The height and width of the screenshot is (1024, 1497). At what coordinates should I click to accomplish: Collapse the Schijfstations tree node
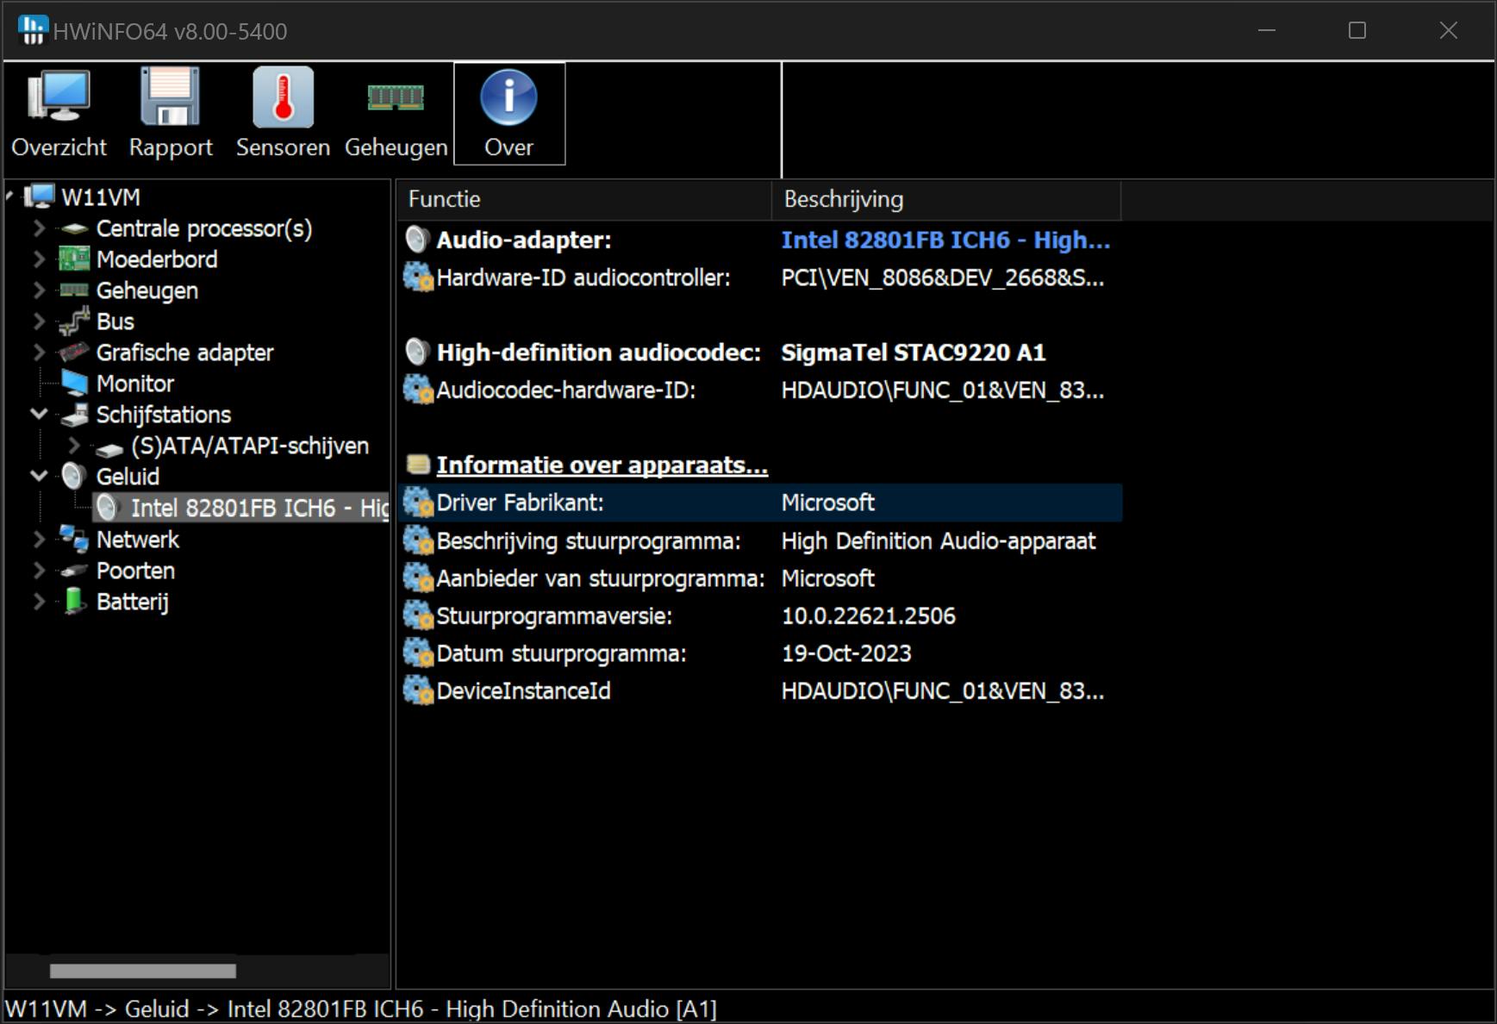click(39, 414)
